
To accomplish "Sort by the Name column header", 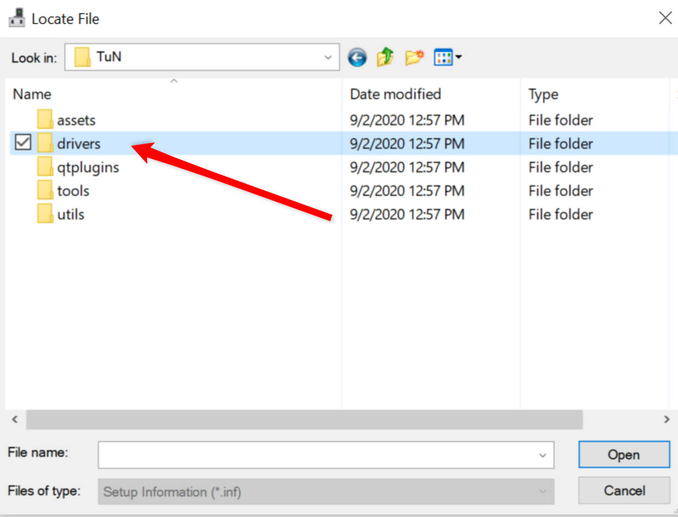I will (x=32, y=94).
